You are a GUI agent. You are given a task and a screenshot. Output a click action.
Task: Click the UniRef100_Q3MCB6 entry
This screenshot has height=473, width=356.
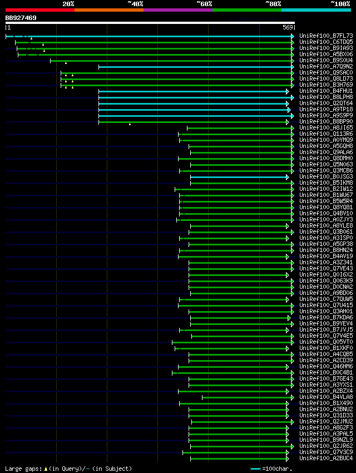[x=326, y=171]
